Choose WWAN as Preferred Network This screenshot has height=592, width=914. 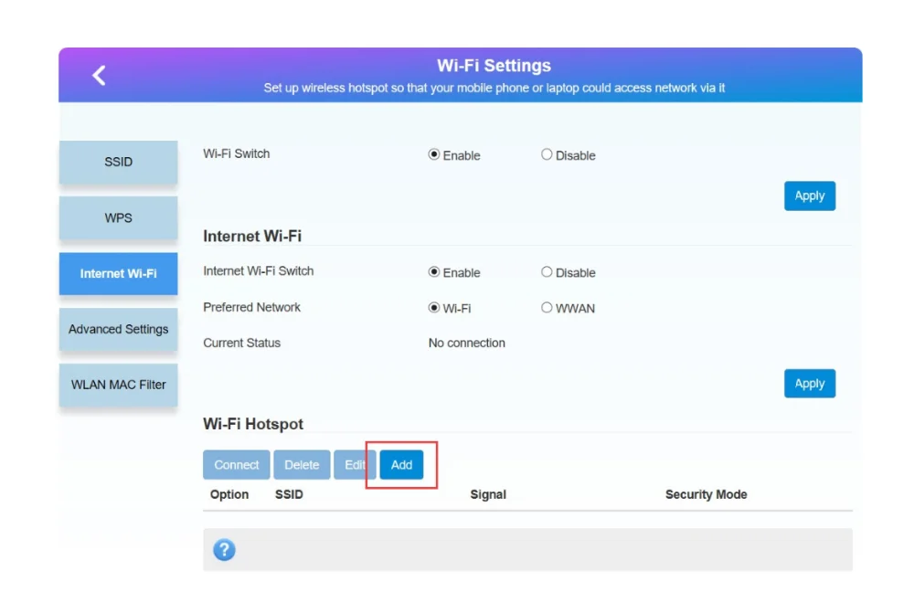point(547,308)
